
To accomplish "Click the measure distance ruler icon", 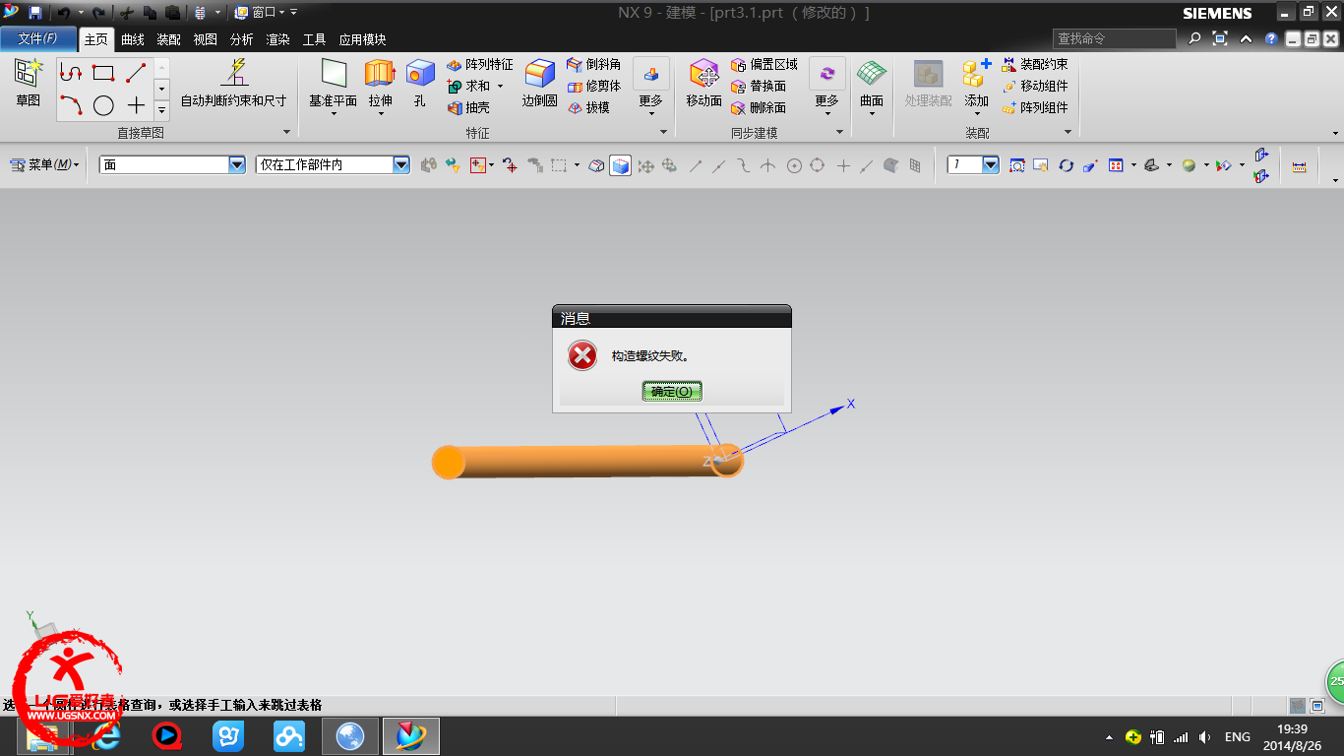I will tap(1299, 166).
